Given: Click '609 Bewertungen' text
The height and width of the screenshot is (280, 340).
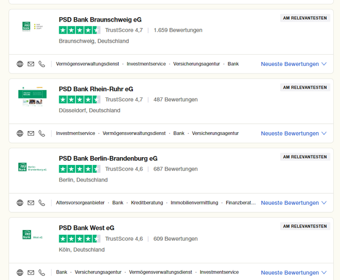Looking at the screenshot, I should click(x=175, y=238).
